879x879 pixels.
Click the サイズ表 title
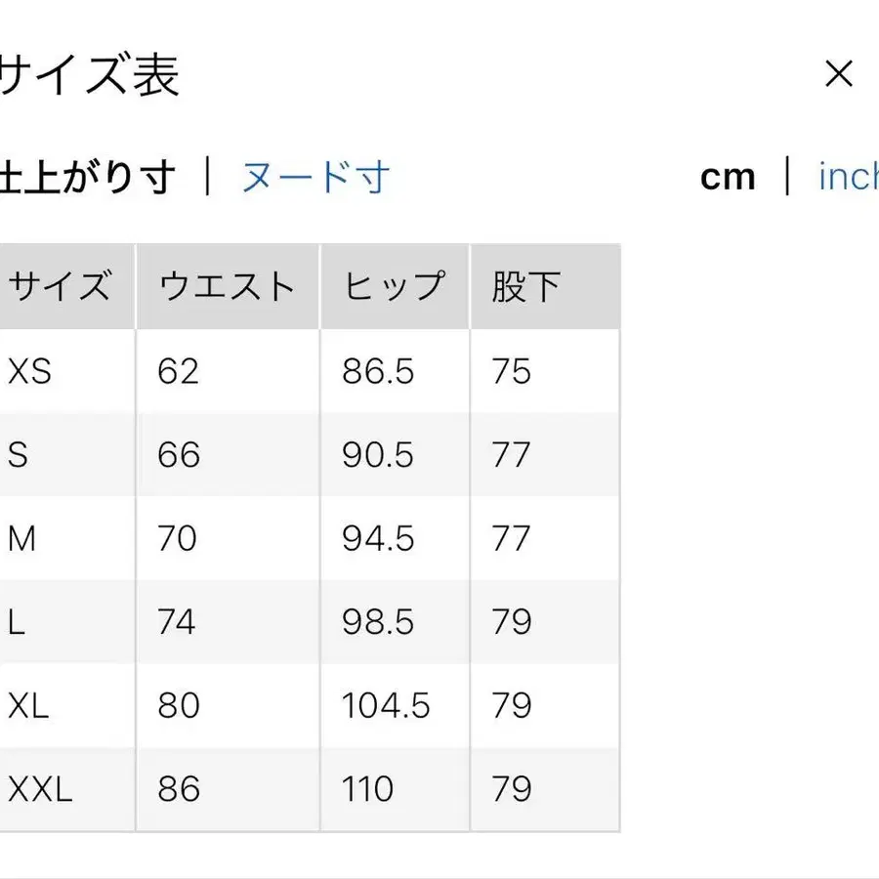[91, 73]
